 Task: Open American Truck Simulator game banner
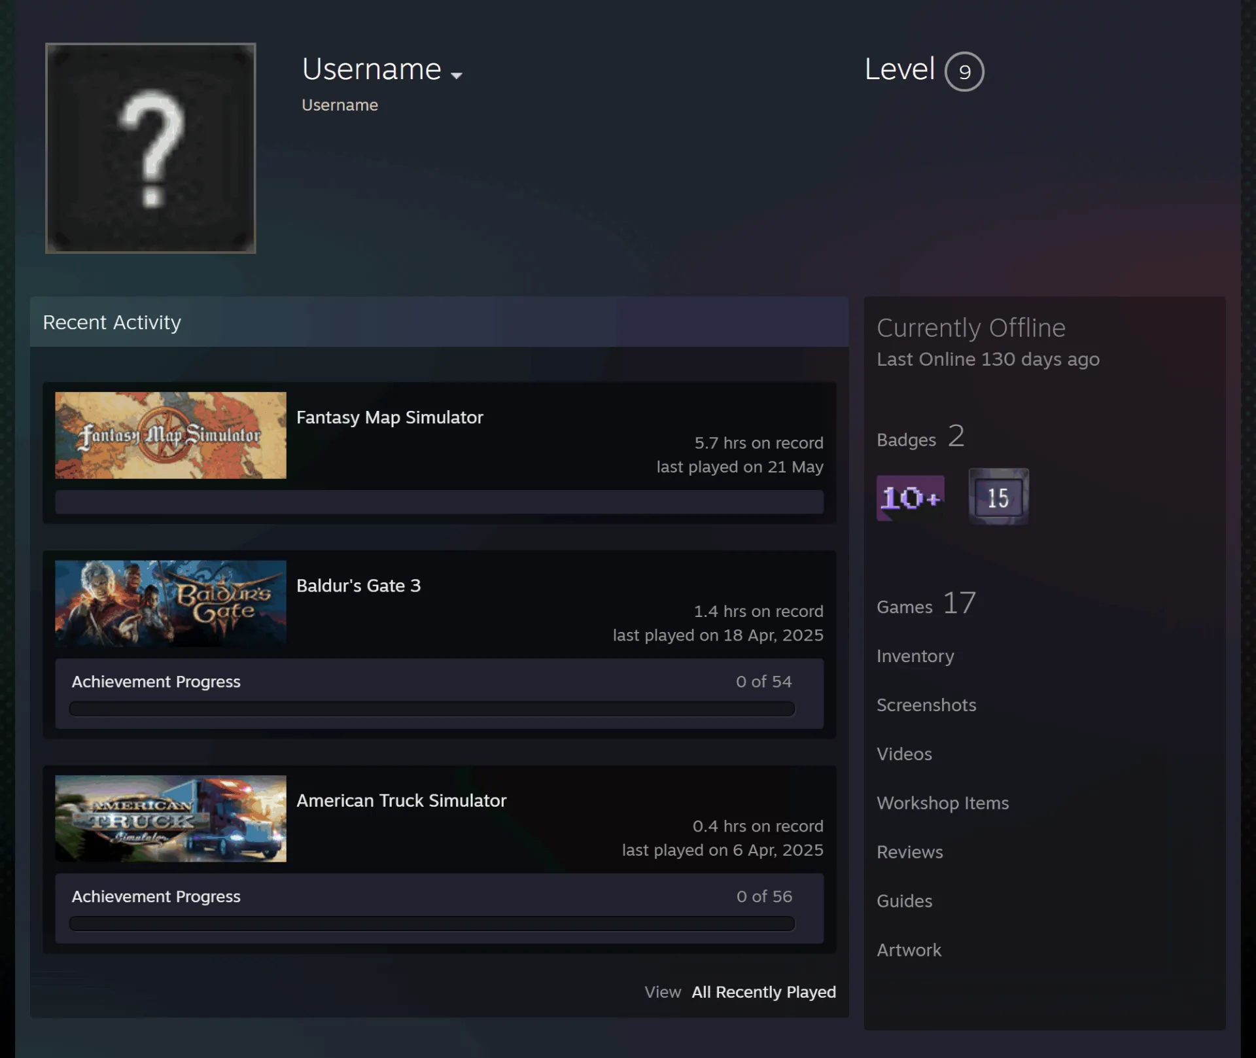point(171,819)
